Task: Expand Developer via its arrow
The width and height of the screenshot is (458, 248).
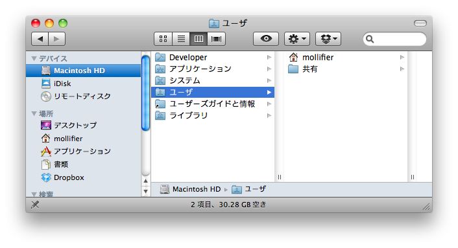Action: click(x=269, y=58)
